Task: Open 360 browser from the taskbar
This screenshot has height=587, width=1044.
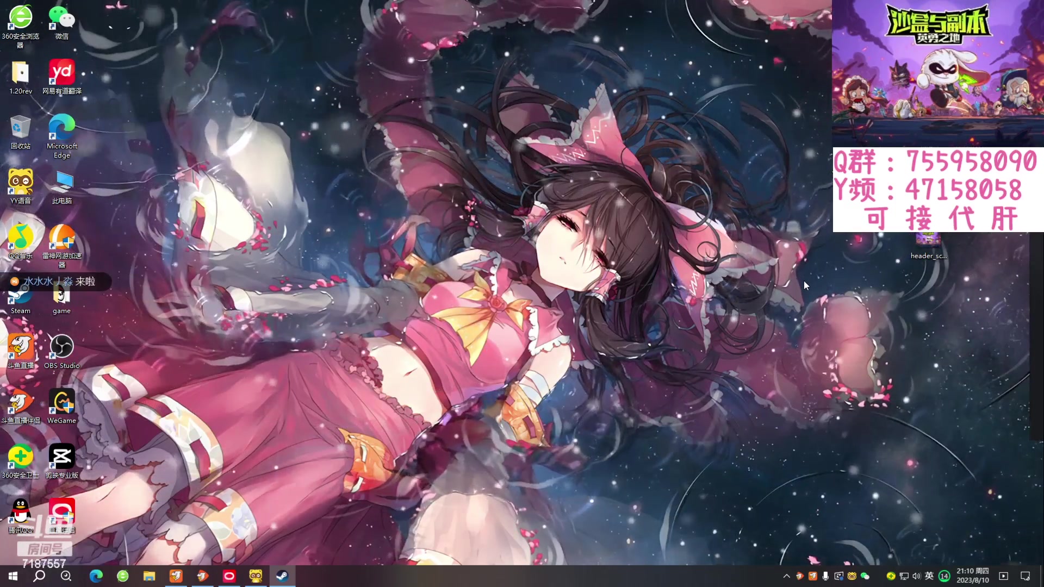Action: [123, 576]
